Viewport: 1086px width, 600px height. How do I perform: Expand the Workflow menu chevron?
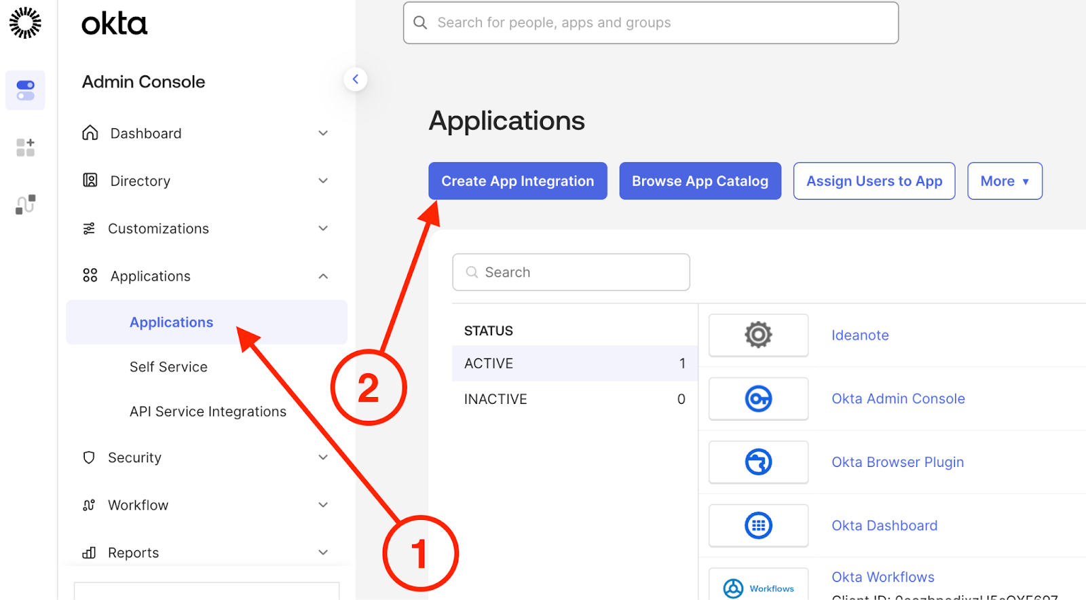pos(323,505)
